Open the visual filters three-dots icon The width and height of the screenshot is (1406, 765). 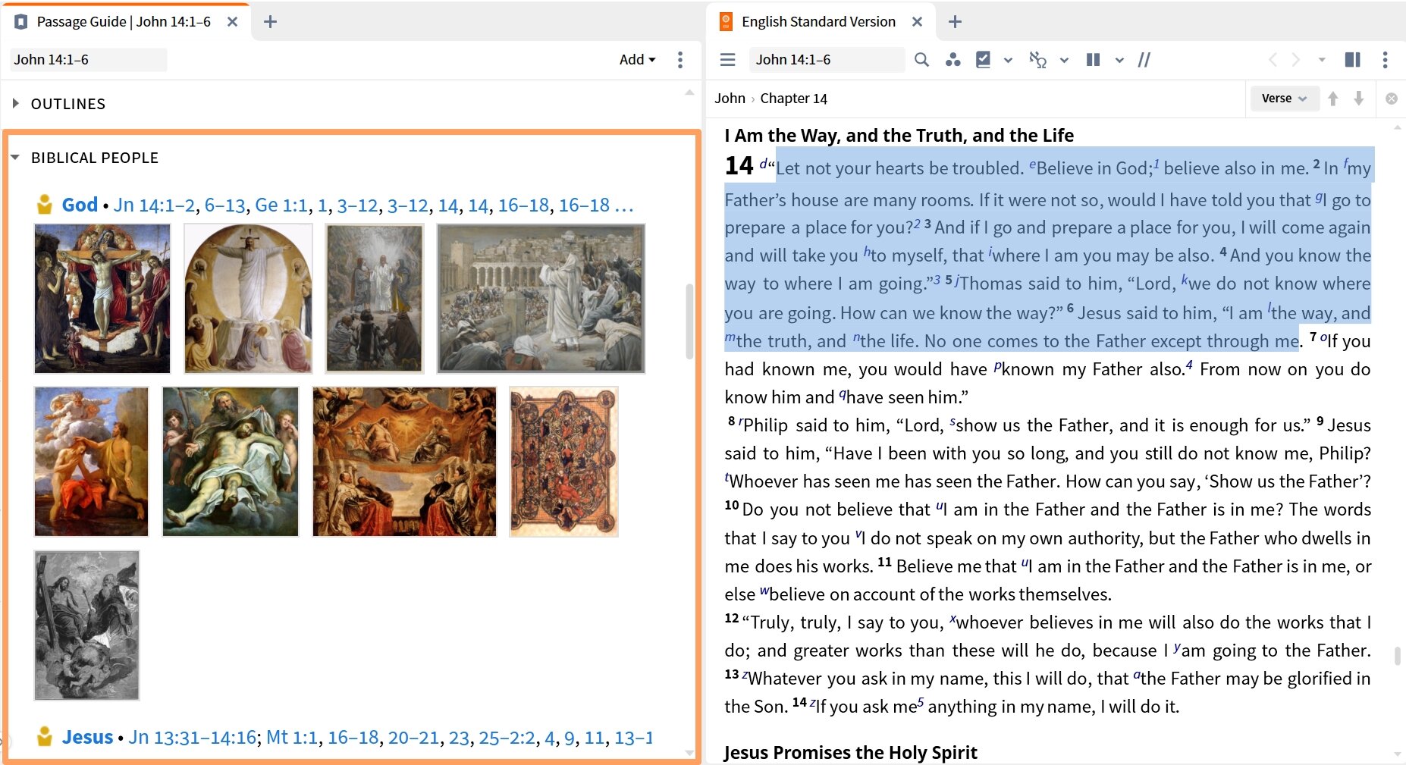pos(953,60)
